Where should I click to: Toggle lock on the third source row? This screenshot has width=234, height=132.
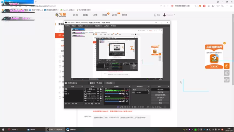(x=101, y=94)
